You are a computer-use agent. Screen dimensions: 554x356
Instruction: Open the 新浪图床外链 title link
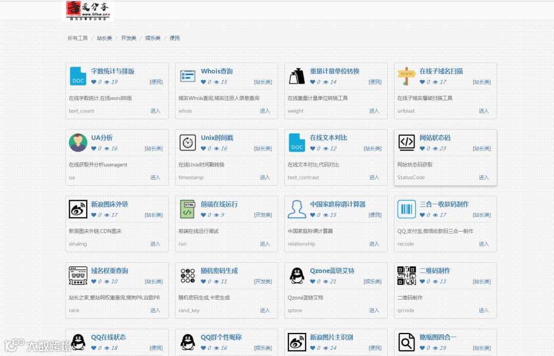pos(110,204)
